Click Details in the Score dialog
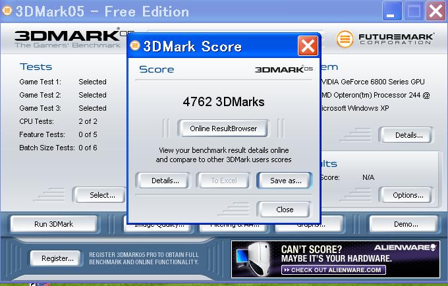 point(163,181)
